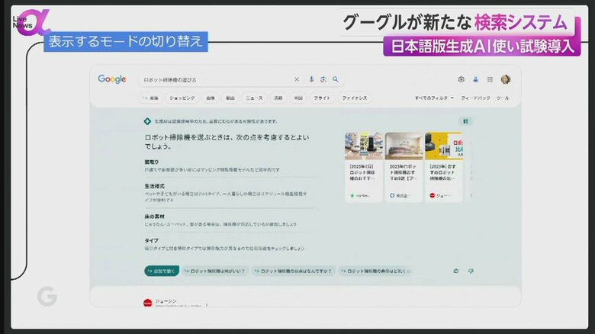Ask suggested question about robot vacuum lifespan
The image size is (595, 334).
tap(376, 271)
